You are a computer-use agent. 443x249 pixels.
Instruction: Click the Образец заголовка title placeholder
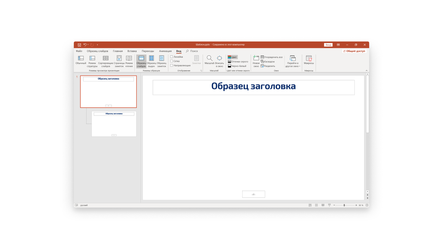pos(254,87)
